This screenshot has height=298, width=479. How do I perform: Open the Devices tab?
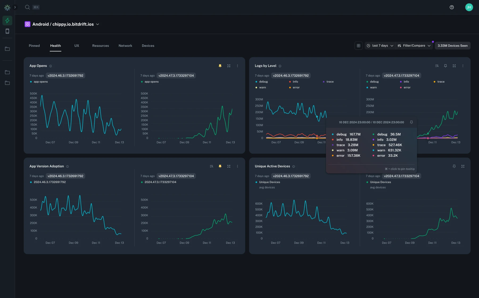tap(148, 45)
